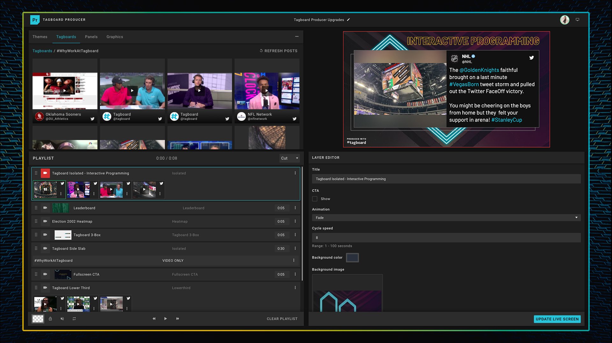This screenshot has width=612, height=343.
Task: Collapse the Themes panel with minimize dash
Action: click(x=296, y=36)
